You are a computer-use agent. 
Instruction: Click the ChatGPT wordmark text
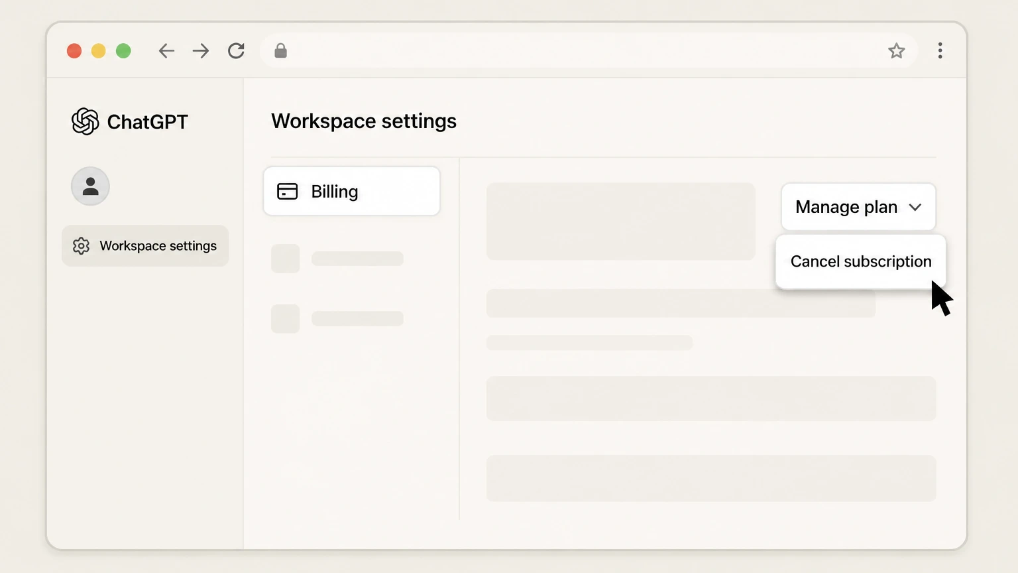click(x=147, y=122)
